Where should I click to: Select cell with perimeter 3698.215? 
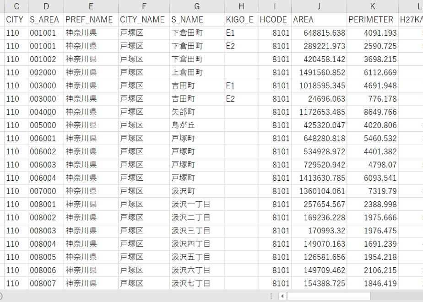tap(373, 59)
